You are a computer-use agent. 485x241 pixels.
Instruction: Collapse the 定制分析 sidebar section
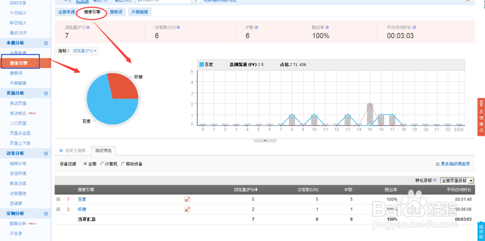(46, 213)
